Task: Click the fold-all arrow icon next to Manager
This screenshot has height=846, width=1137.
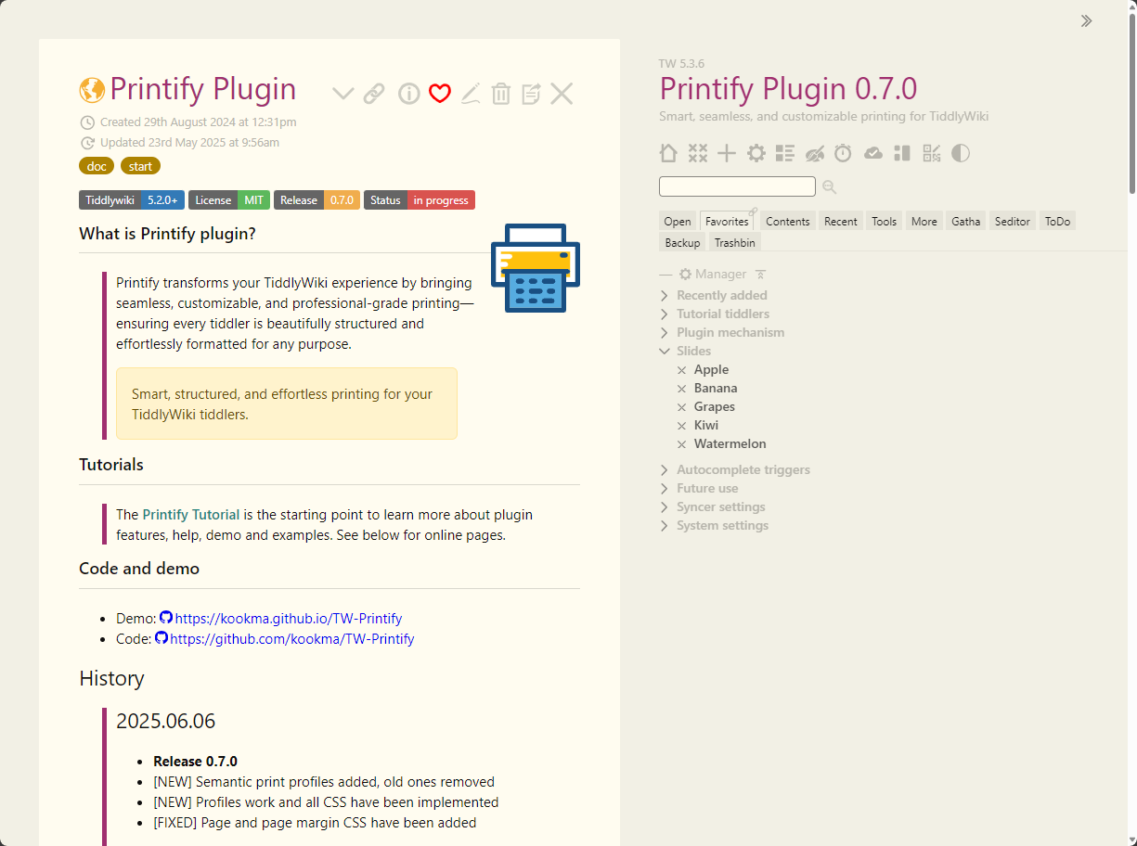Action: (761, 275)
